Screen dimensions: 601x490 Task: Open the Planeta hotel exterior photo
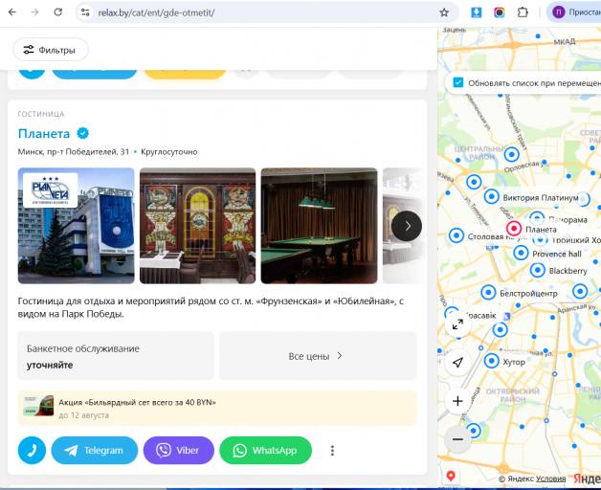tap(77, 226)
